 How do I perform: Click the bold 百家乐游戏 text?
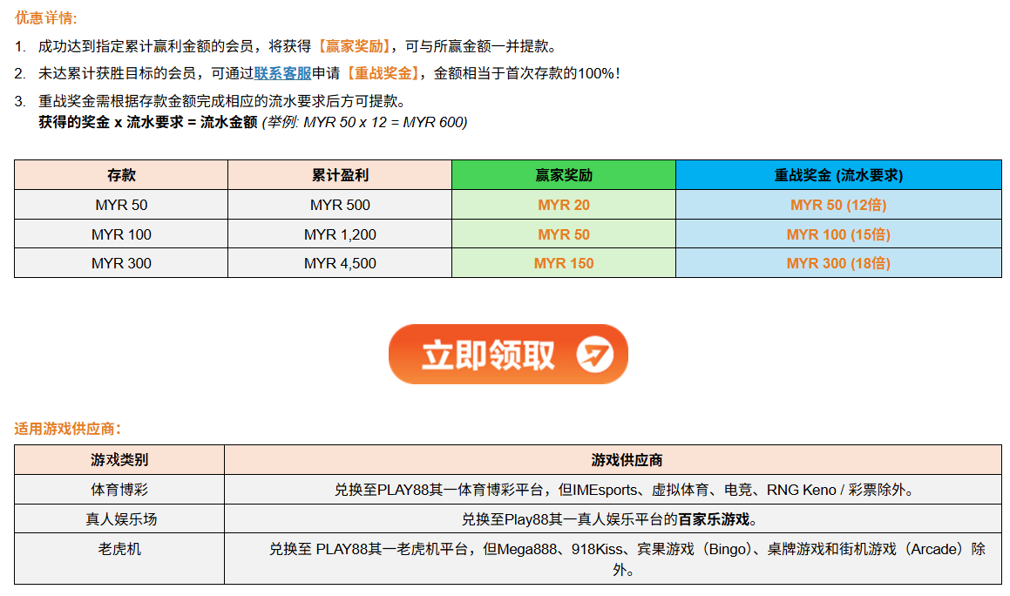point(714,519)
